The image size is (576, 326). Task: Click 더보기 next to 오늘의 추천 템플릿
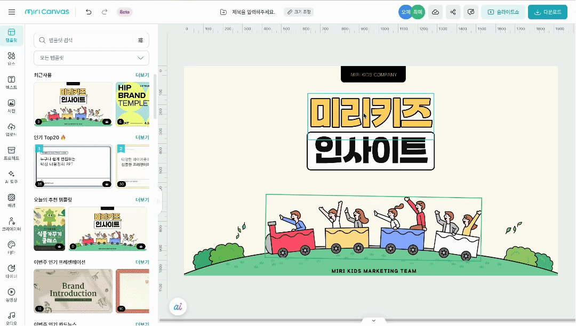pos(142,200)
